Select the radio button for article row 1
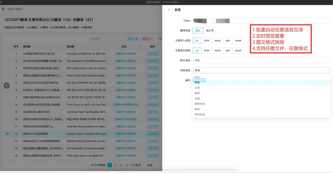 (x=8, y=53)
